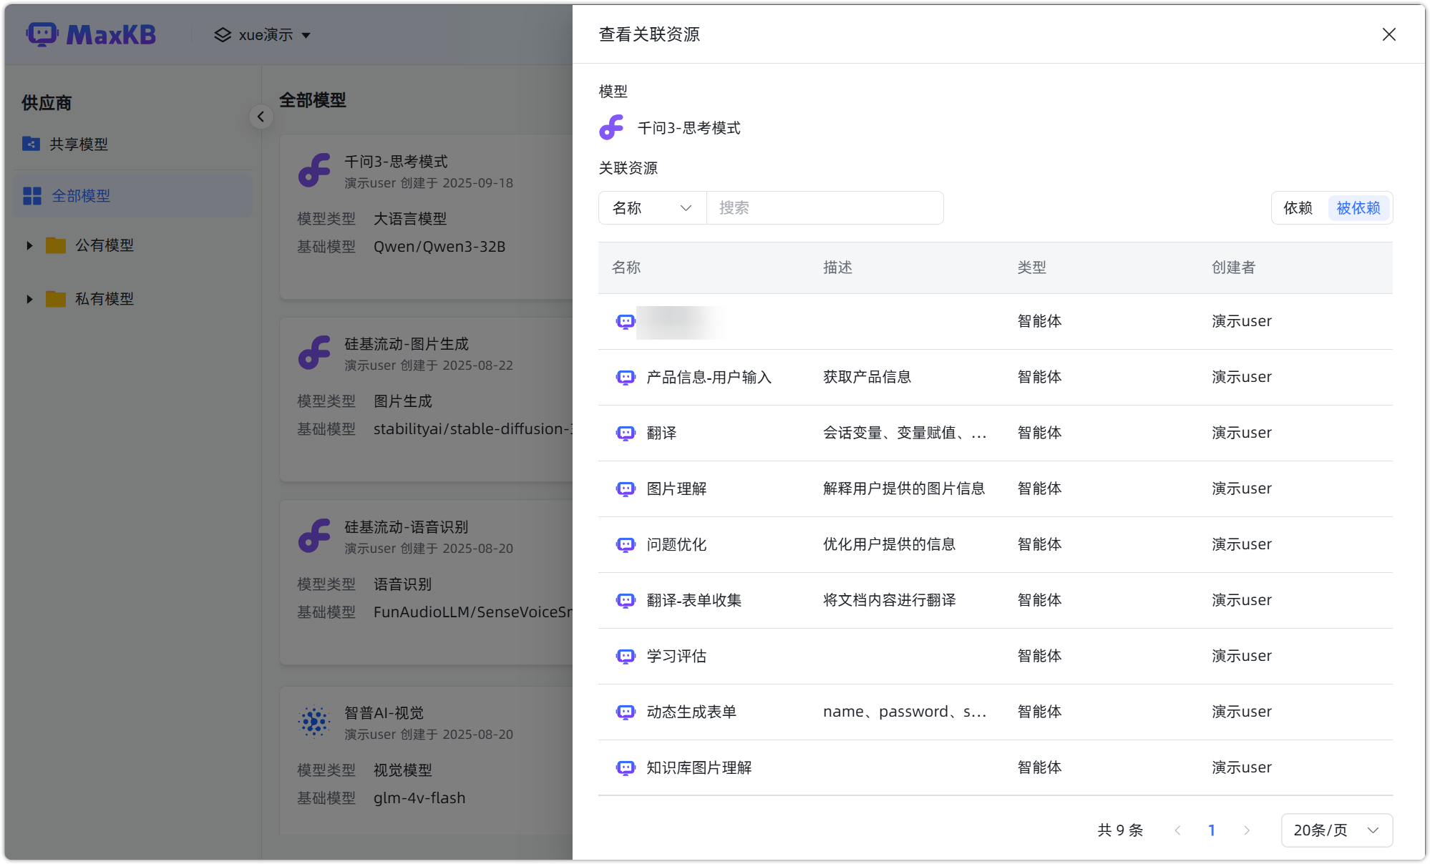Go to the previous page arrow
Screen dimensions: 1430x864
[1177, 830]
